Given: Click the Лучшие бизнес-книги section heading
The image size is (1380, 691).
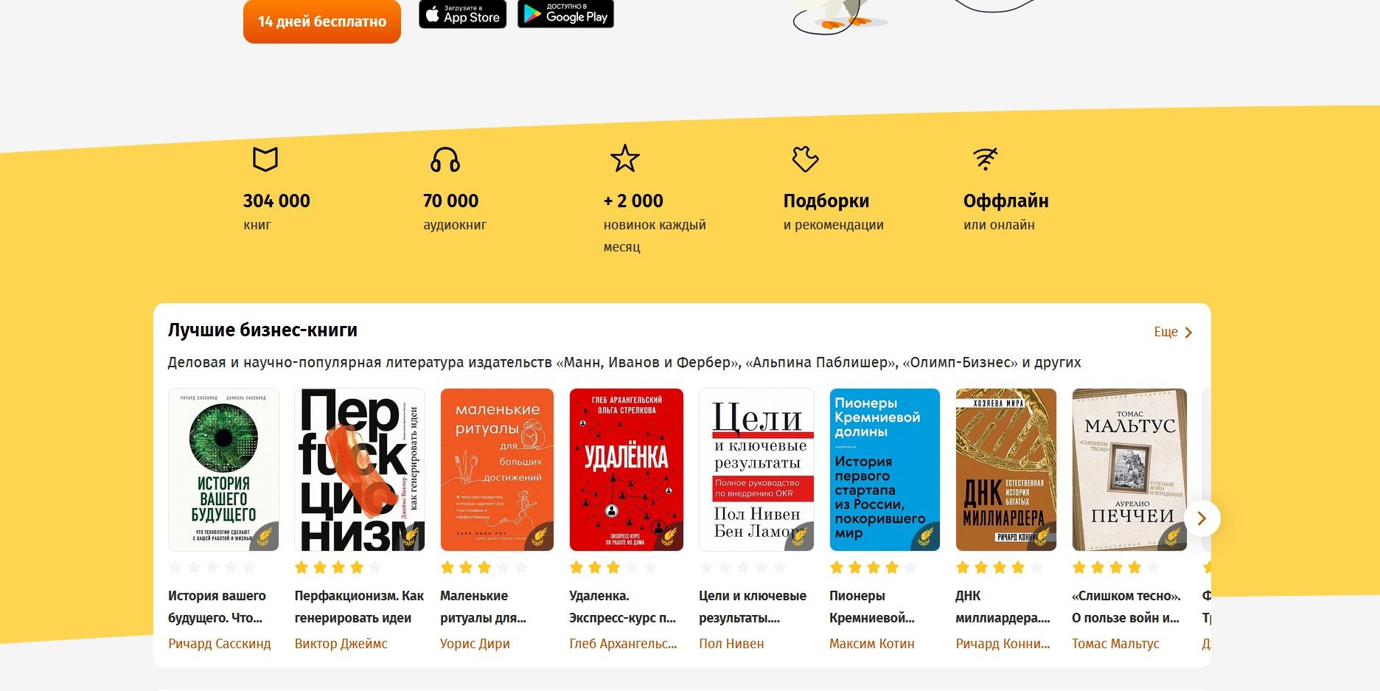Looking at the screenshot, I should 262,330.
